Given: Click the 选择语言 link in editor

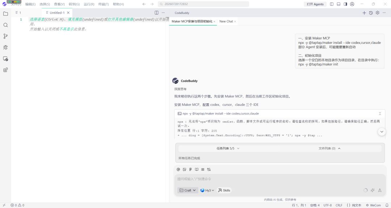Looking at the screenshot, I should coord(37,20).
